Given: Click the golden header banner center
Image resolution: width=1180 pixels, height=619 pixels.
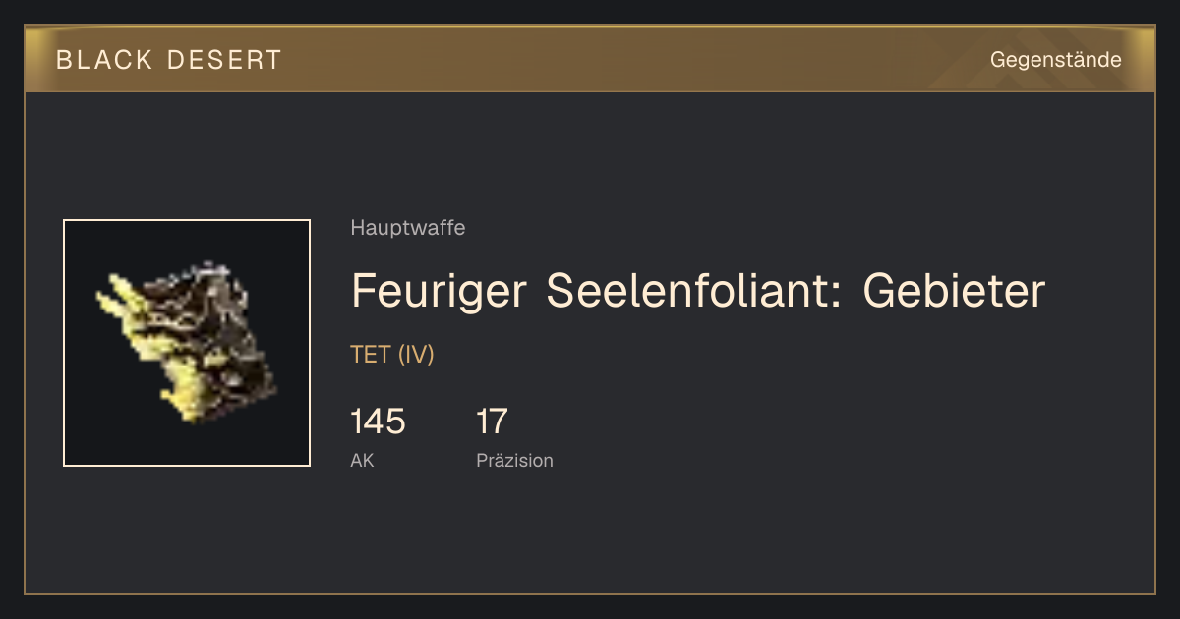Looking at the screenshot, I should 590,59.
